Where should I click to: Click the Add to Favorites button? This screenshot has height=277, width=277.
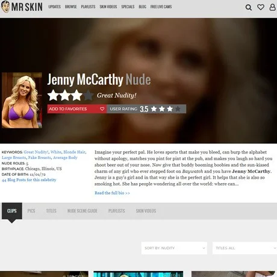(x=77, y=109)
